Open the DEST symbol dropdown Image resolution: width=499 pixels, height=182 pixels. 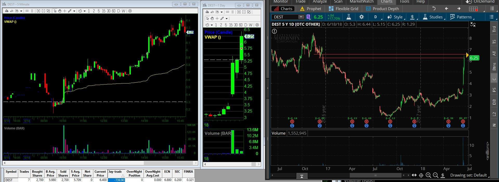(x=301, y=17)
